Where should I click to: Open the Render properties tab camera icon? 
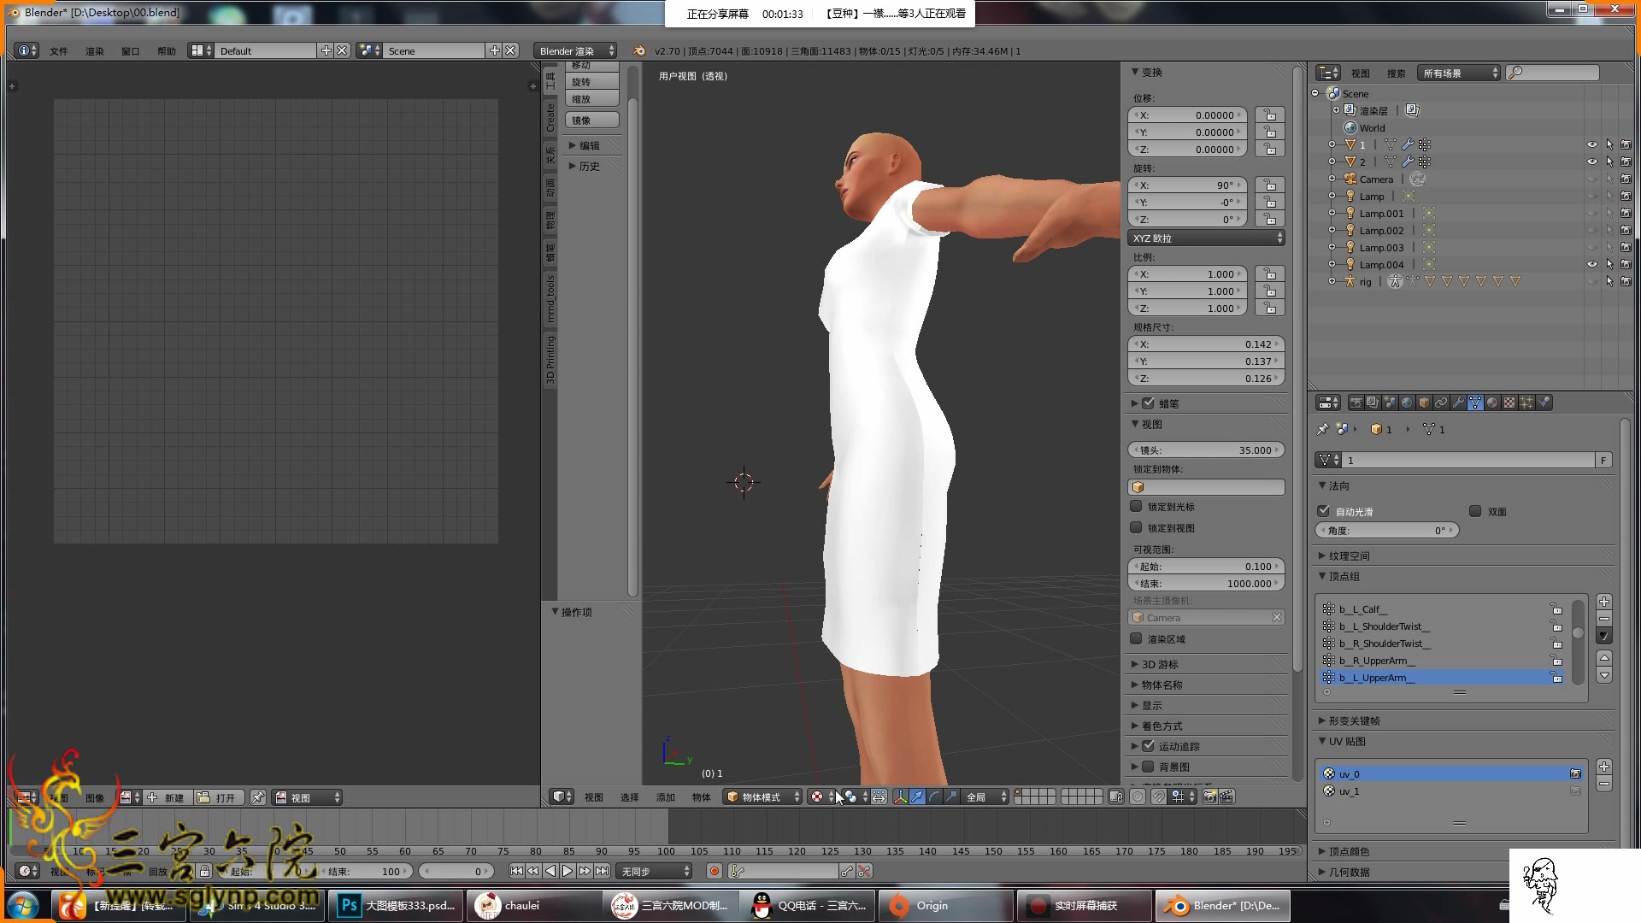[1356, 403]
